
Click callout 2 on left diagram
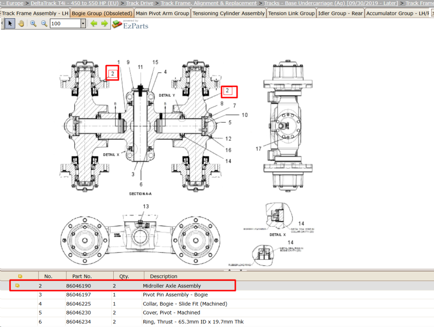pos(112,74)
